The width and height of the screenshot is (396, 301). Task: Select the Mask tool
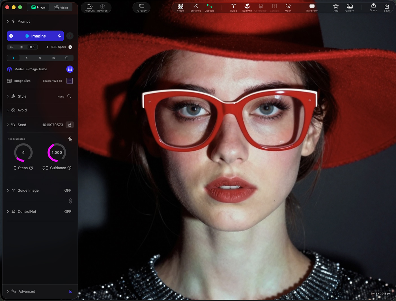pos(288,8)
